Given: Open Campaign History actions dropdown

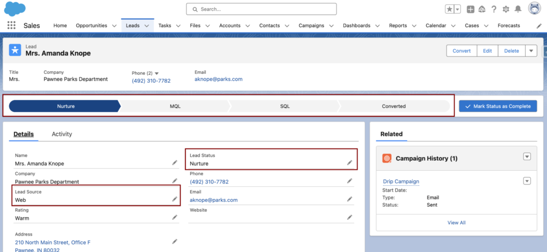Looking at the screenshot, I should coord(527,157).
